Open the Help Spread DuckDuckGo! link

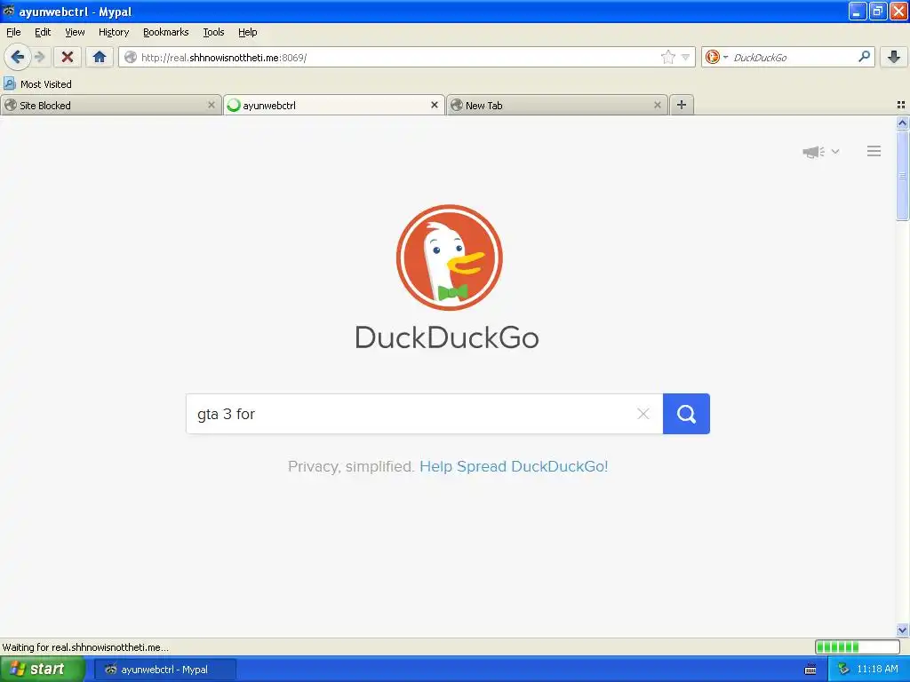514,466
